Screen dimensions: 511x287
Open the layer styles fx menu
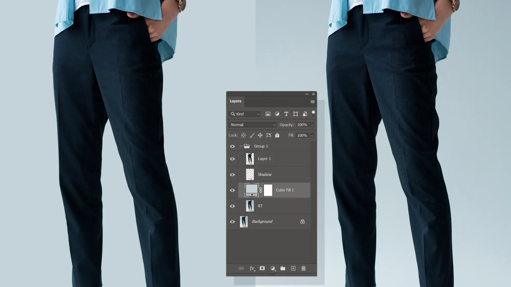click(x=252, y=268)
